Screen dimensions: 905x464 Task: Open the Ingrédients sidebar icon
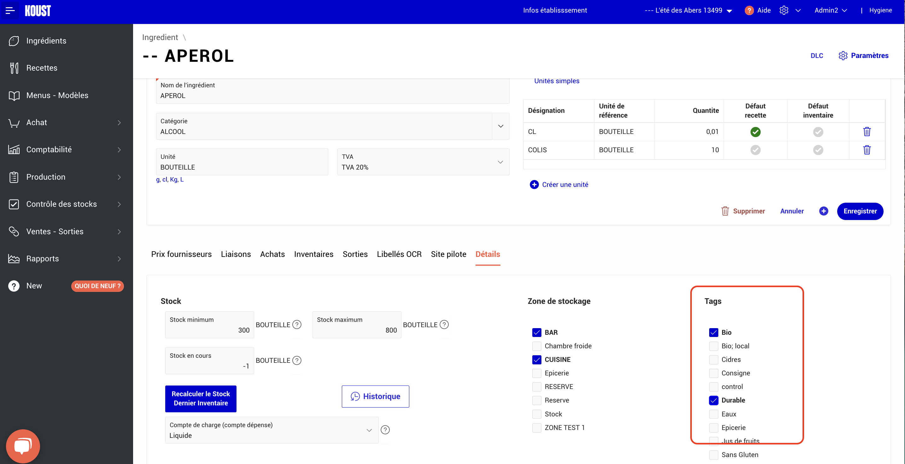click(x=14, y=41)
